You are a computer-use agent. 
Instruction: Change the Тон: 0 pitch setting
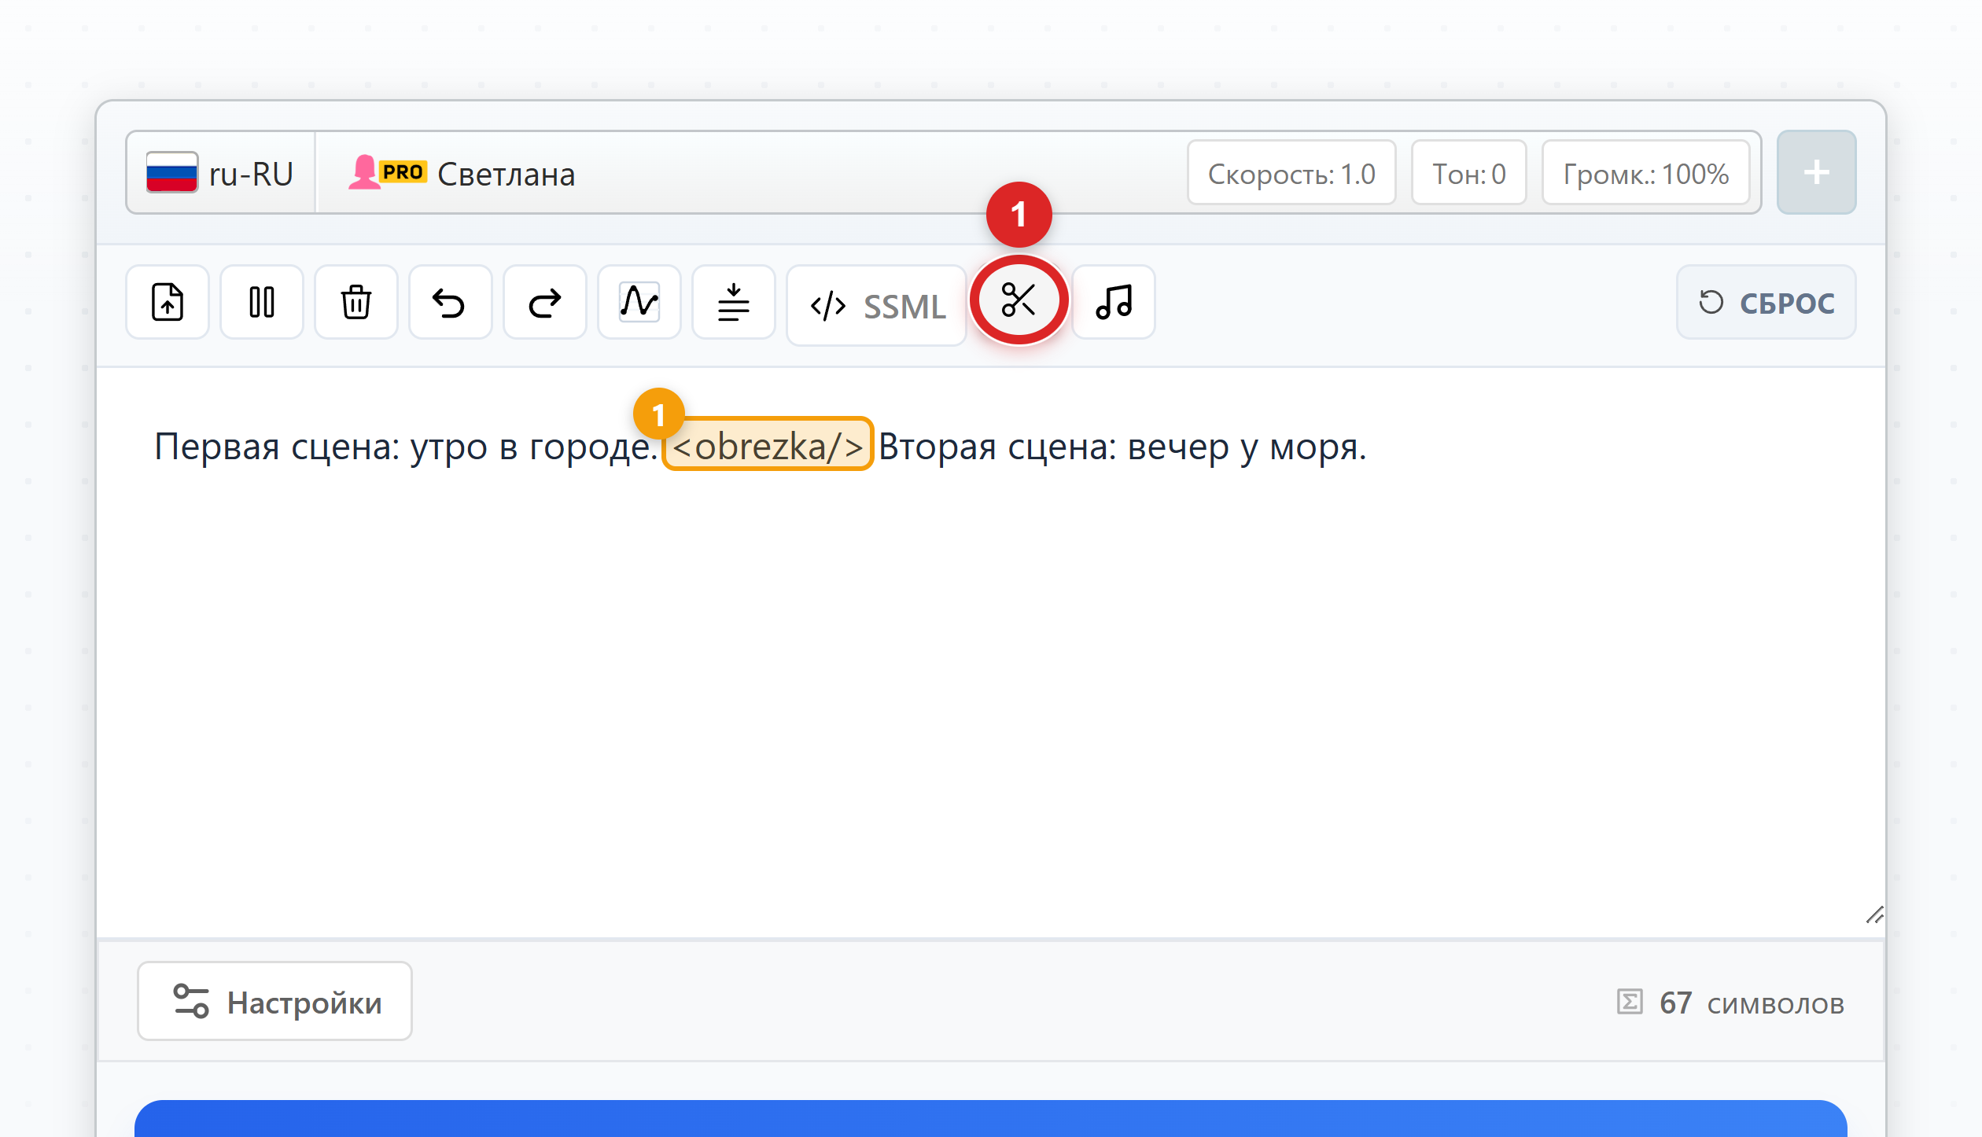pyautogui.click(x=1469, y=173)
